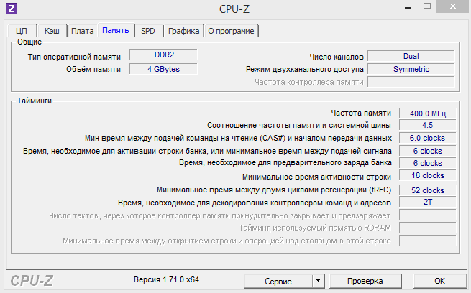471x293 pixels.
Task: Click the CAS# read command label
Action: tap(238, 139)
